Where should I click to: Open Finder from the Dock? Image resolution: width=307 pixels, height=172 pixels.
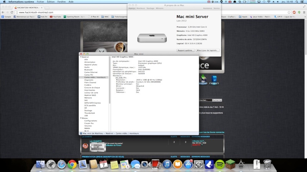click(x=41, y=164)
